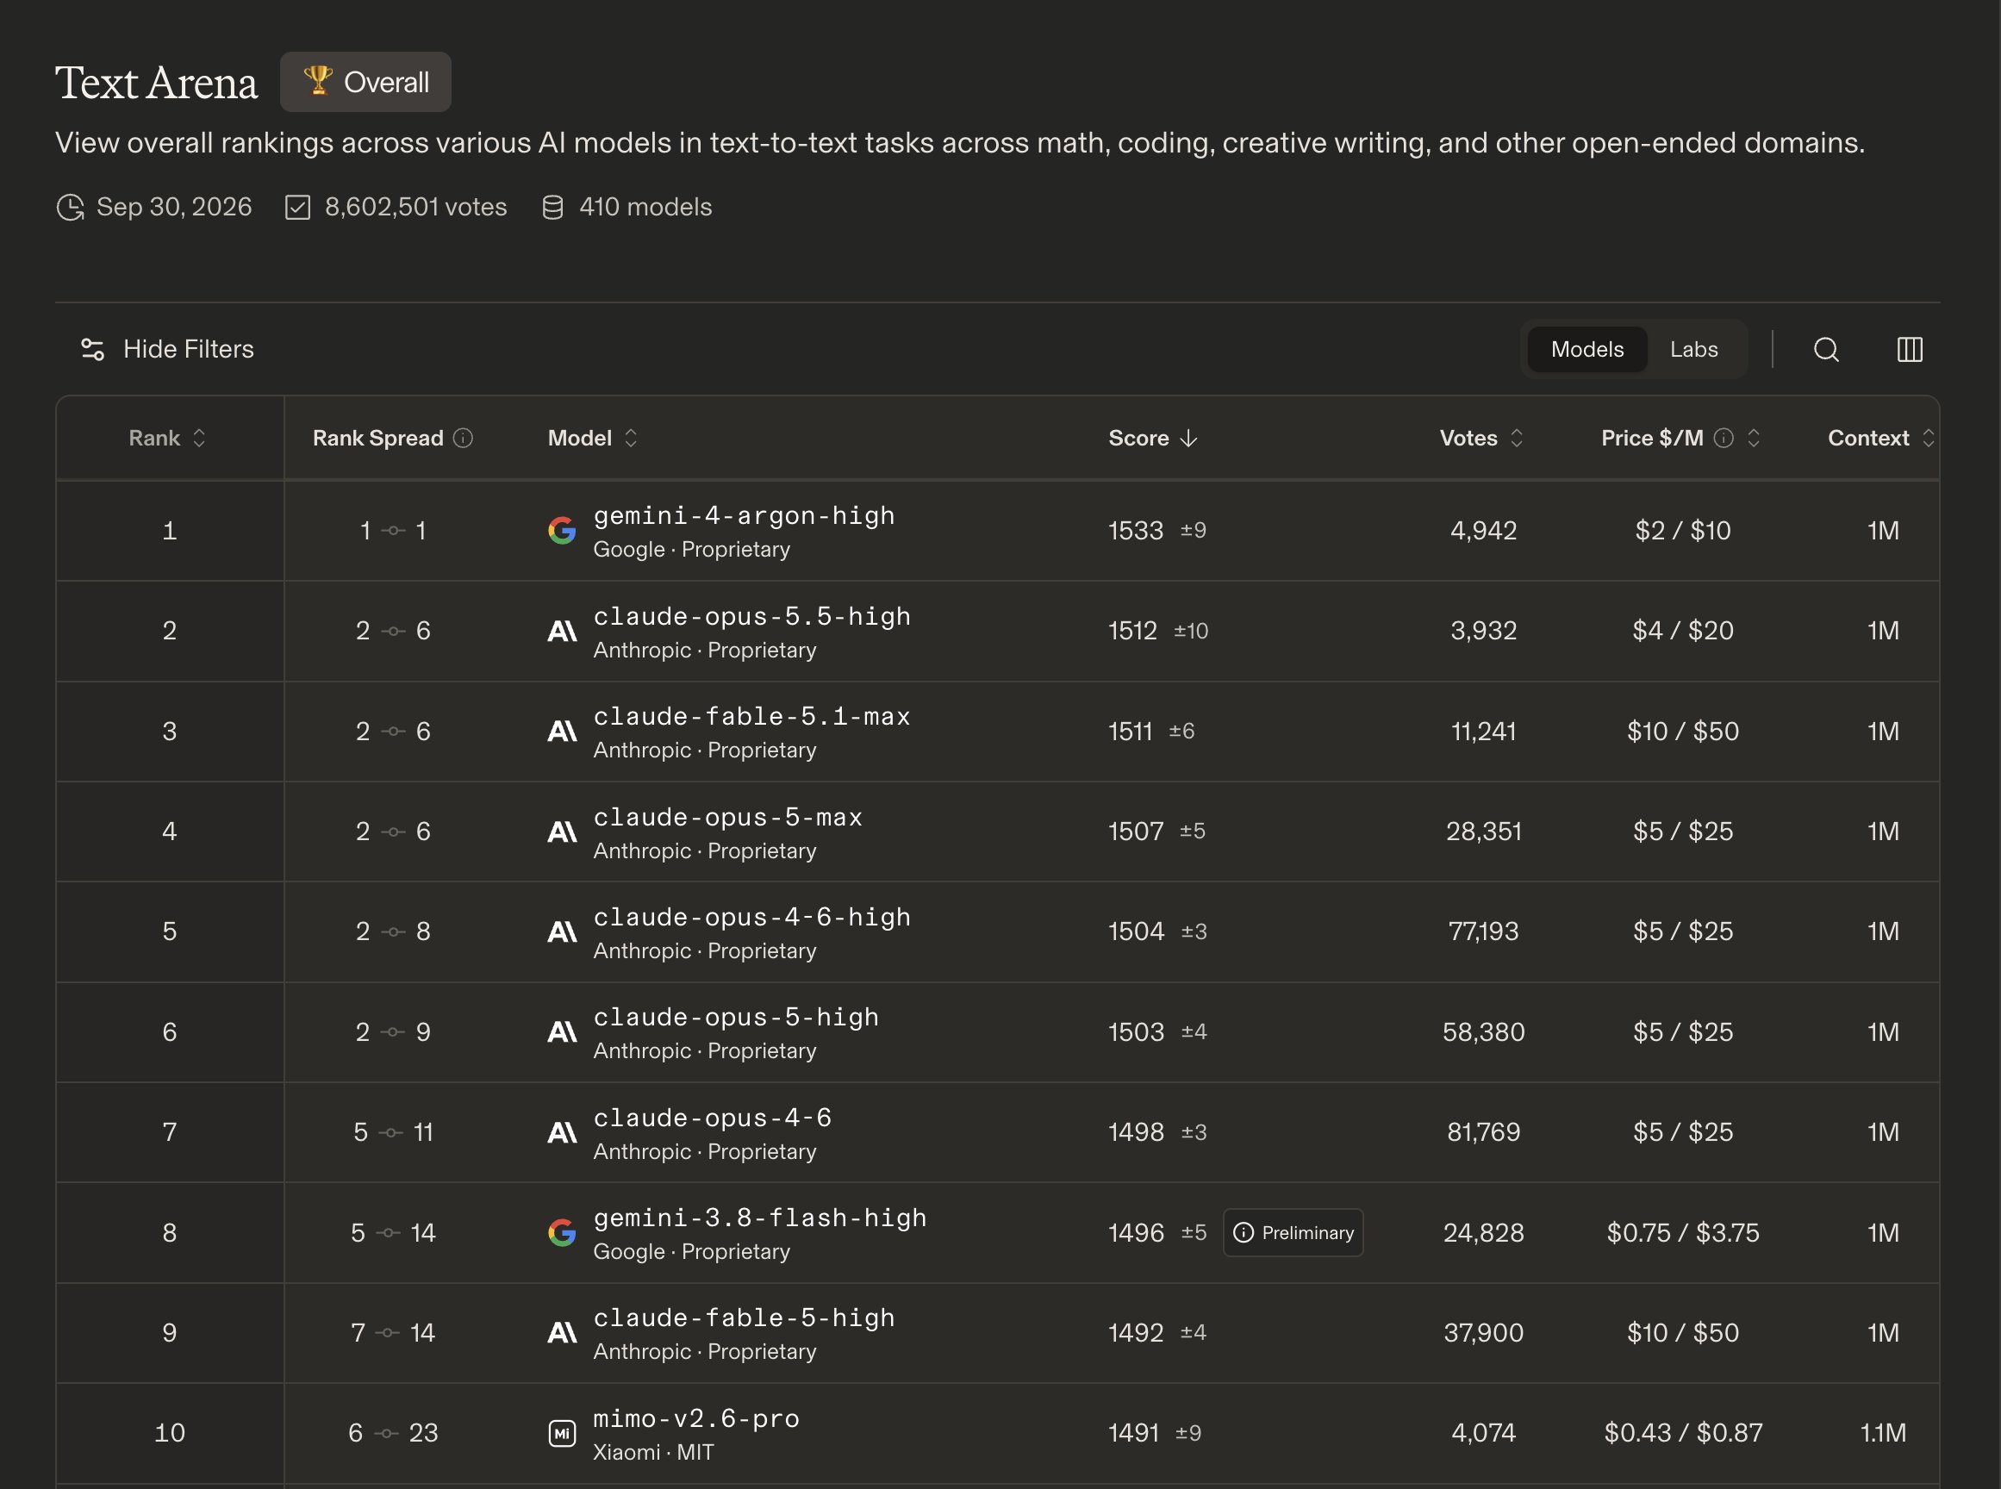Click the Anthropic logo beside claude-fable-5.1-max
Image resolution: width=2001 pixels, height=1489 pixels.
point(562,731)
